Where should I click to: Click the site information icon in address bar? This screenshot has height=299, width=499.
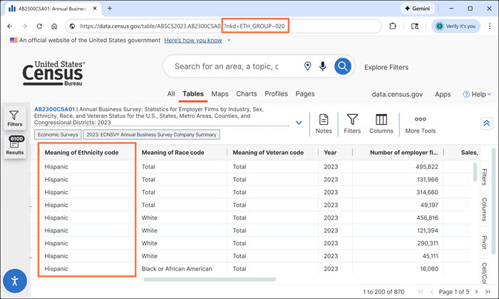pyautogui.click(x=72, y=26)
